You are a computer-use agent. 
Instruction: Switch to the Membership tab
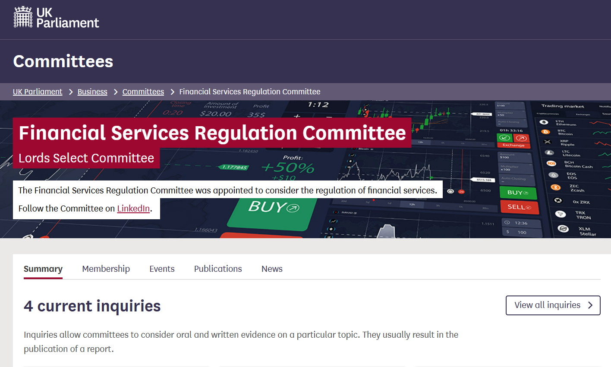[x=106, y=268]
